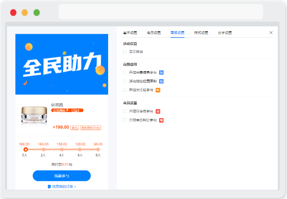Click the 活动设置 section heading

tap(130, 44)
